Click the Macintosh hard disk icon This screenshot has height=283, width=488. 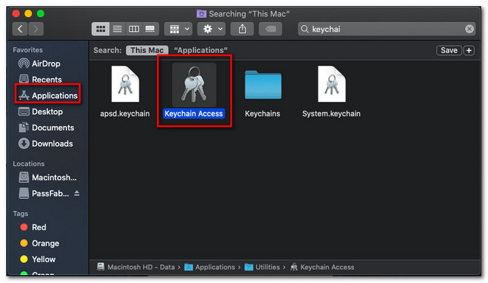pyautogui.click(x=24, y=177)
